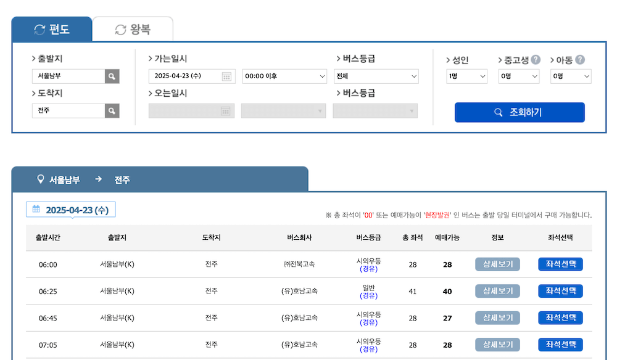Viewport: 617px width, 360px height.
Task: Open the disabled return 버스등급 dropdown
Action: [x=375, y=111]
